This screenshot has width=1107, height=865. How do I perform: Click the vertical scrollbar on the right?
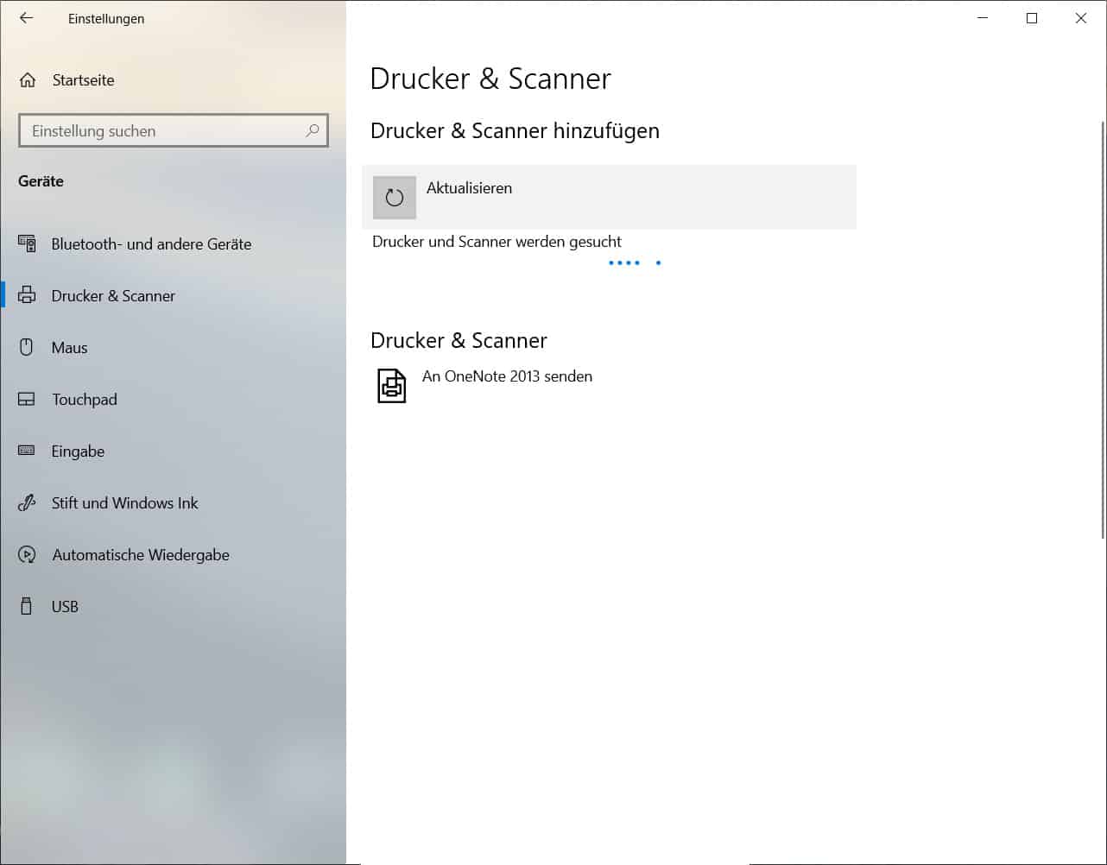1103,331
